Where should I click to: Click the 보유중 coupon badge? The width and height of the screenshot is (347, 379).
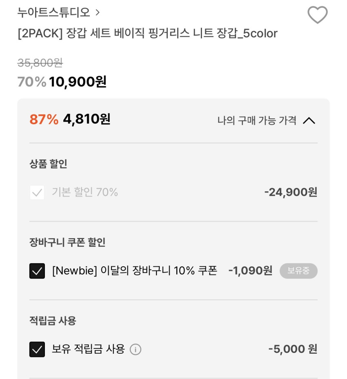[x=298, y=271]
